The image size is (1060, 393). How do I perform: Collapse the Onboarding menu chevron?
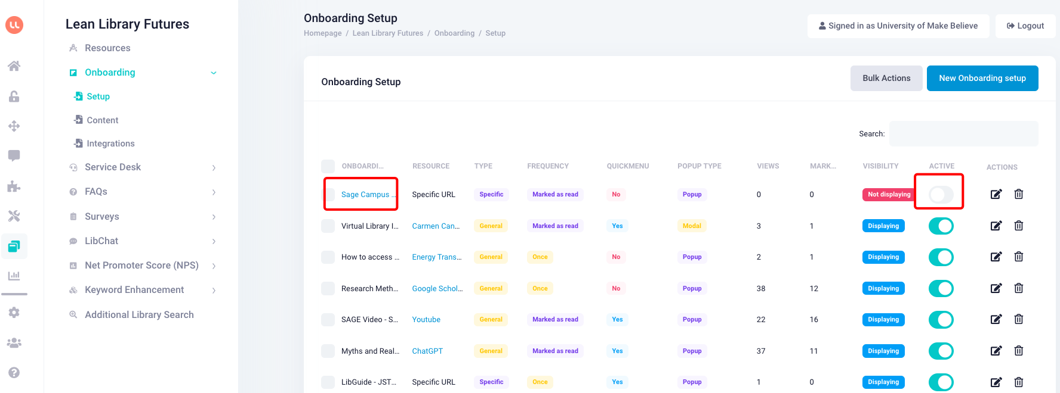pyautogui.click(x=214, y=73)
